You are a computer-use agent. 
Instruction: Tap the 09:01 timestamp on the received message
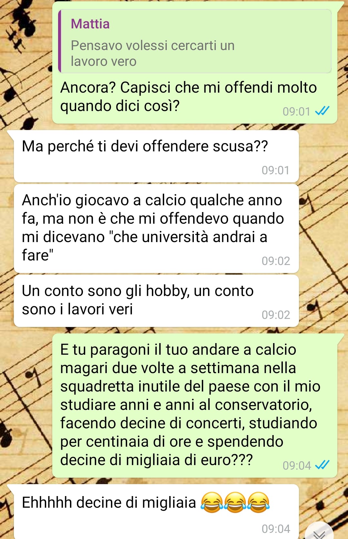(276, 170)
